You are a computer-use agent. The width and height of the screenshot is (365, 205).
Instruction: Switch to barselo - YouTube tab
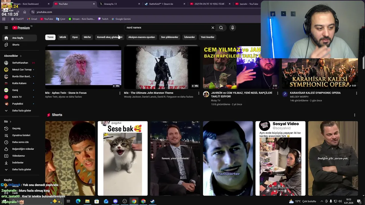tap(247, 4)
